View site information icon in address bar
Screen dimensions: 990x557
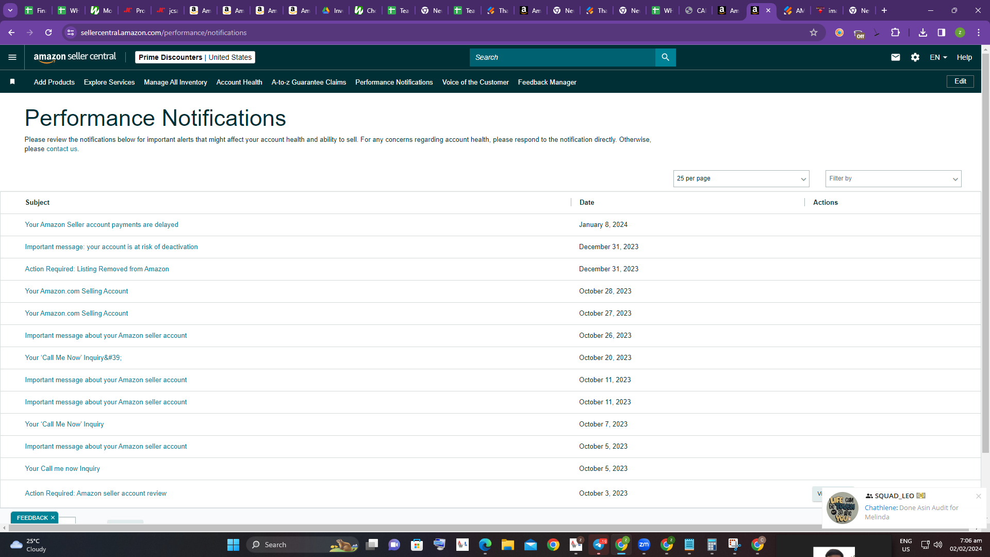[71, 32]
